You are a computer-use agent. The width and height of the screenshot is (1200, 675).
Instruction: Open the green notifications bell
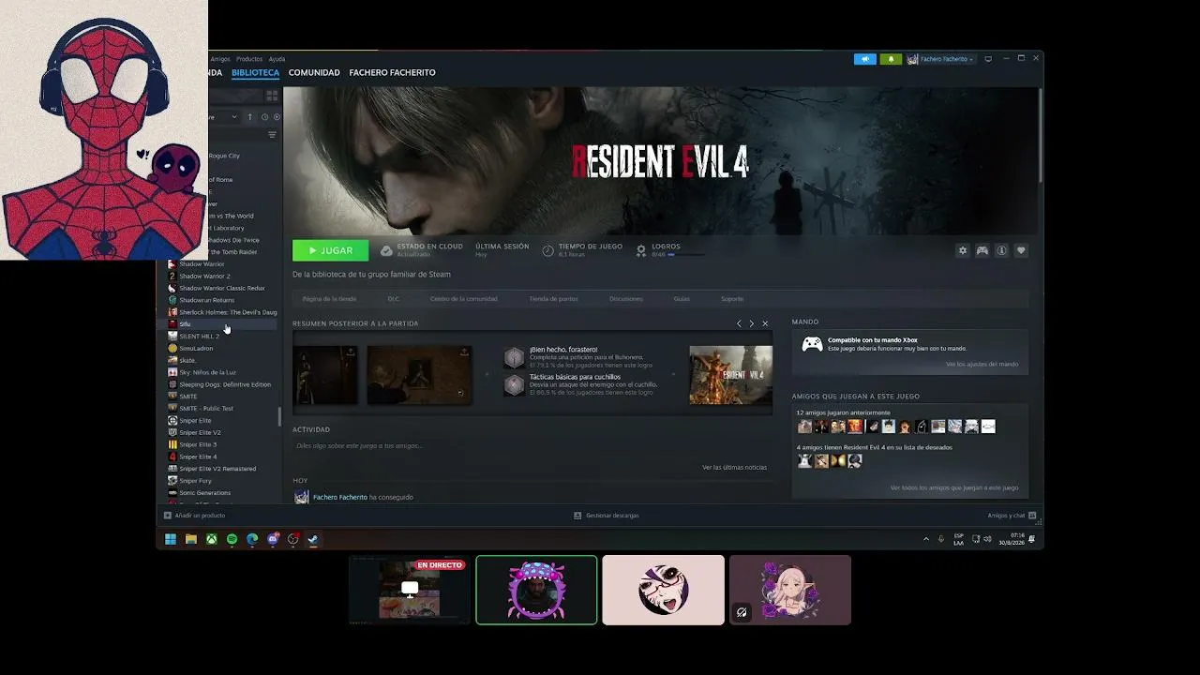tap(891, 59)
